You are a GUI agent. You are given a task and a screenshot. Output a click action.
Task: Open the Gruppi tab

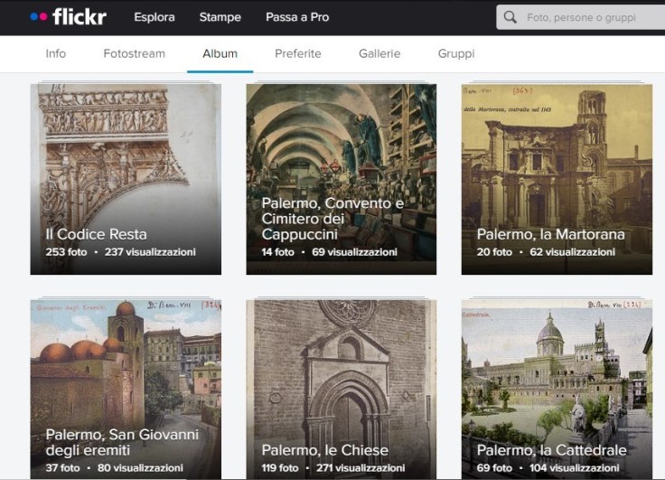coord(456,53)
